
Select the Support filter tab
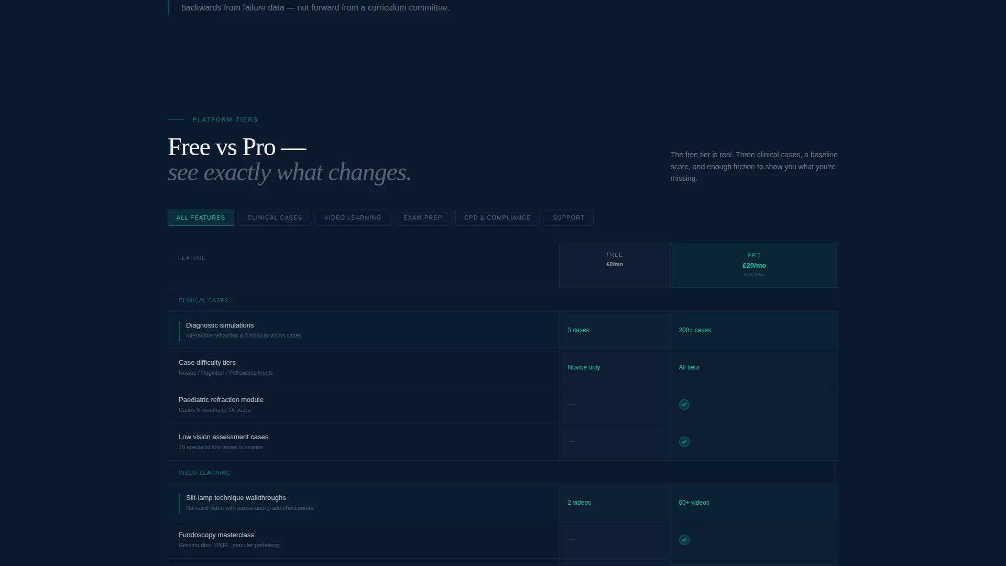[x=568, y=217]
